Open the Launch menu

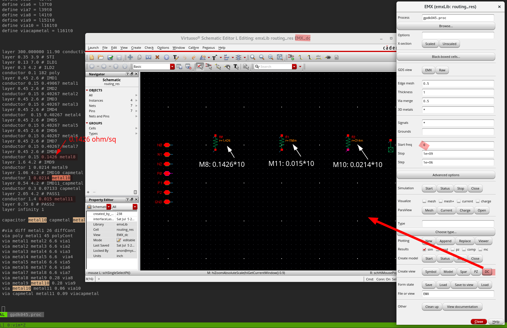coord(93,48)
